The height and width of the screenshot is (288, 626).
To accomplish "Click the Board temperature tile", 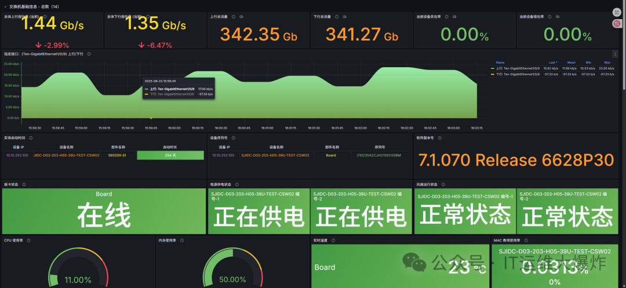I will 400,267.
